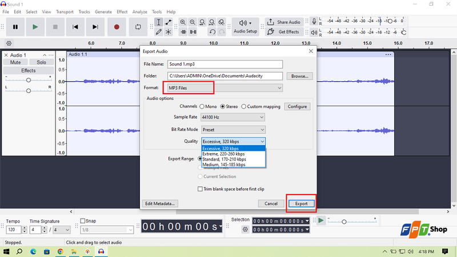Silence audio selection icon
Image resolution: width=457 pixels, height=257 pixels.
click(193, 32)
